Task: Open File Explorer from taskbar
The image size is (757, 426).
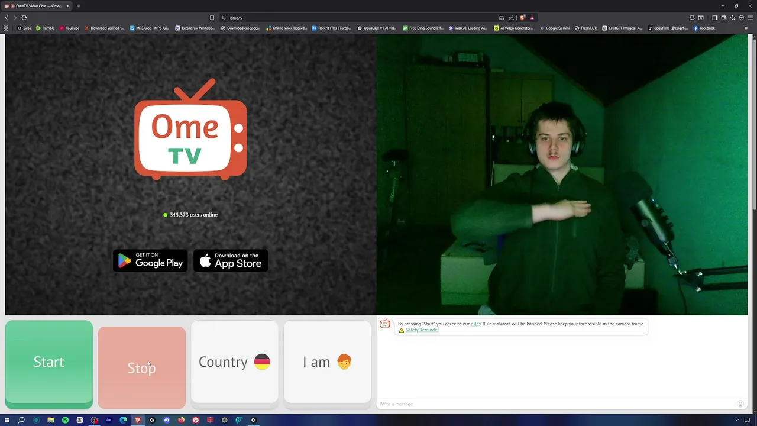Action: tap(51, 420)
